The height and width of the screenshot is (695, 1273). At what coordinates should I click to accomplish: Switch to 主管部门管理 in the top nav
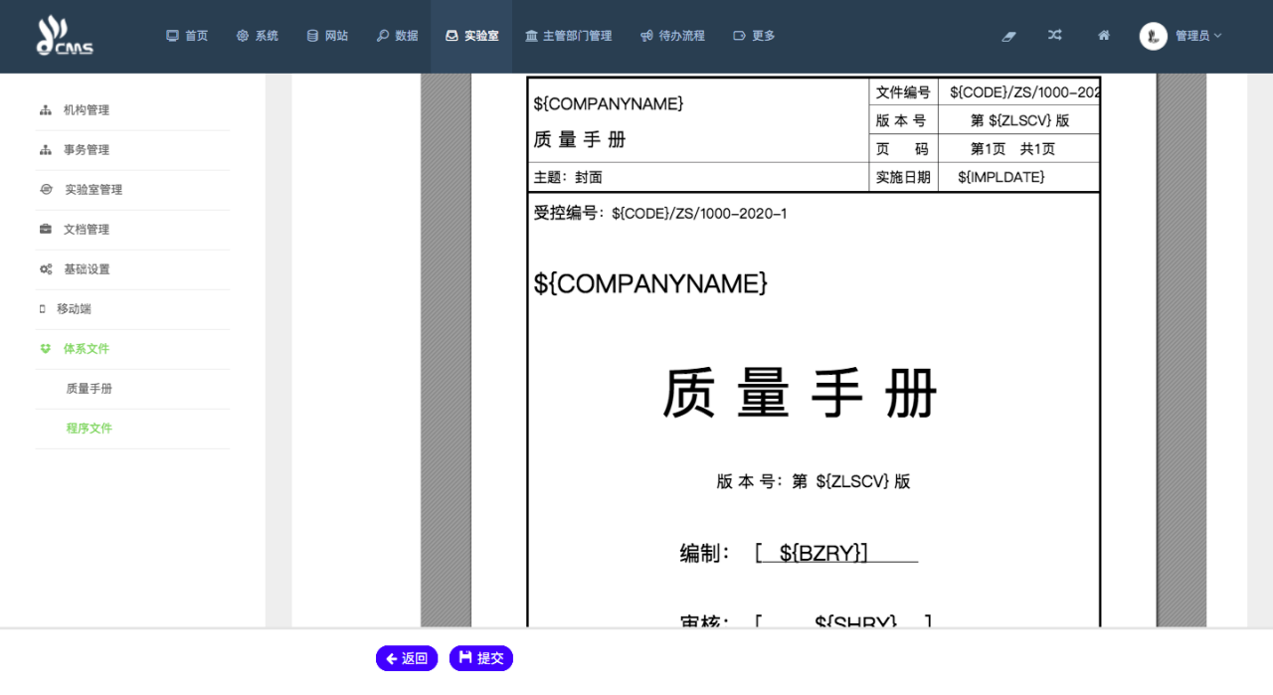point(568,36)
